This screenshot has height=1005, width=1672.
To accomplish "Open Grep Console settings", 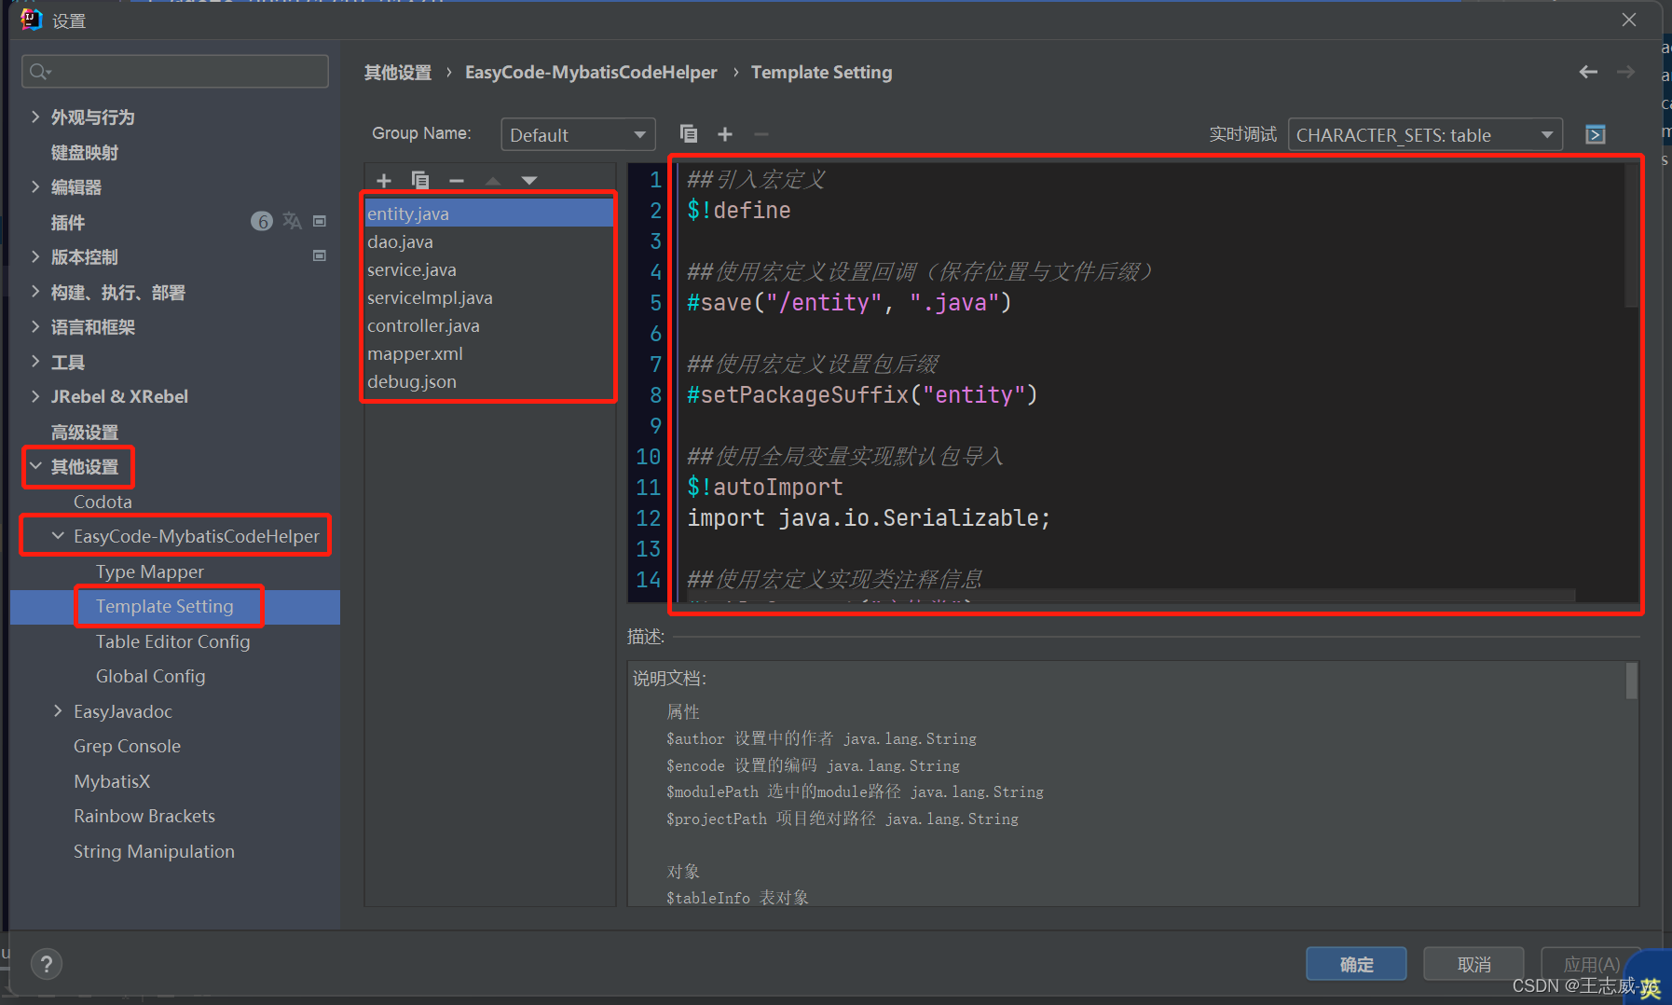I will pyautogui.click(x=127, y=746).
